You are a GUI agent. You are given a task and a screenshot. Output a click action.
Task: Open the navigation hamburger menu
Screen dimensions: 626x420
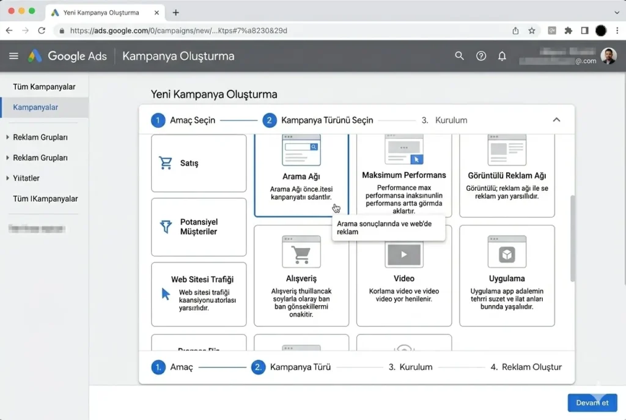13,56
